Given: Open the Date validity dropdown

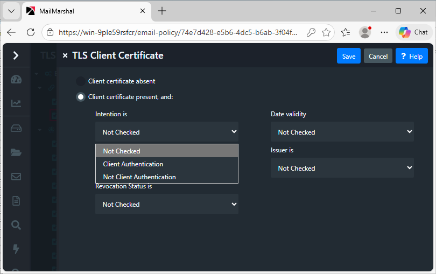Looking at the screenshot, I should click(x=342, y=132).
